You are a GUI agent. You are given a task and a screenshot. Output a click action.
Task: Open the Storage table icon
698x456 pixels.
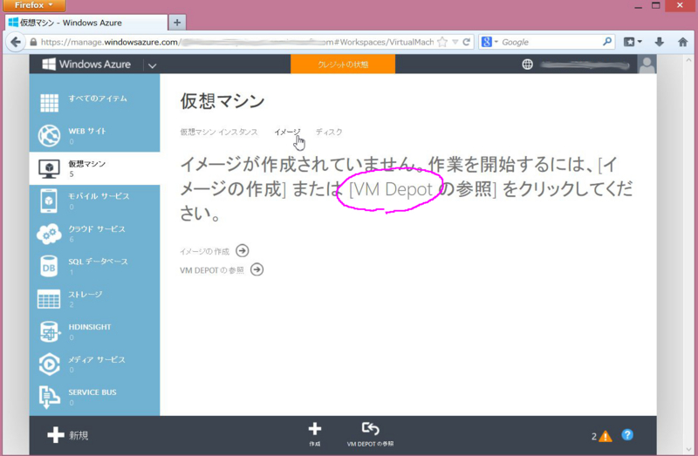click(x=49, y=299)
